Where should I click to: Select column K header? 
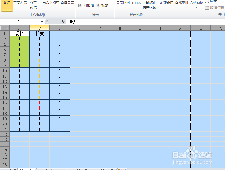click(x=180, y=28)
